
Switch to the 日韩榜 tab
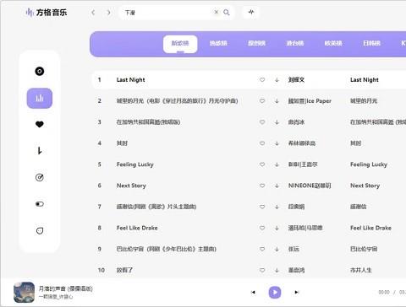tap(371, 43)
